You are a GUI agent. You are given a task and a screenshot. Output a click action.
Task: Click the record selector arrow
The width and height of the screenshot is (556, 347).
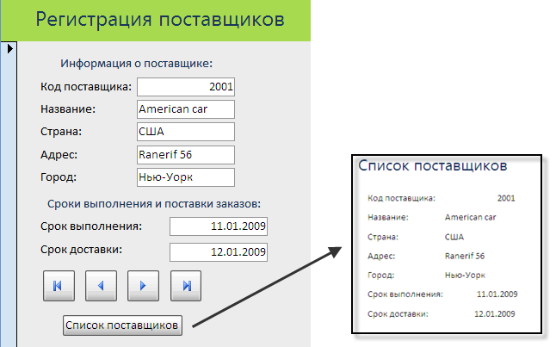pyautogui.click(x=10, y=48)
